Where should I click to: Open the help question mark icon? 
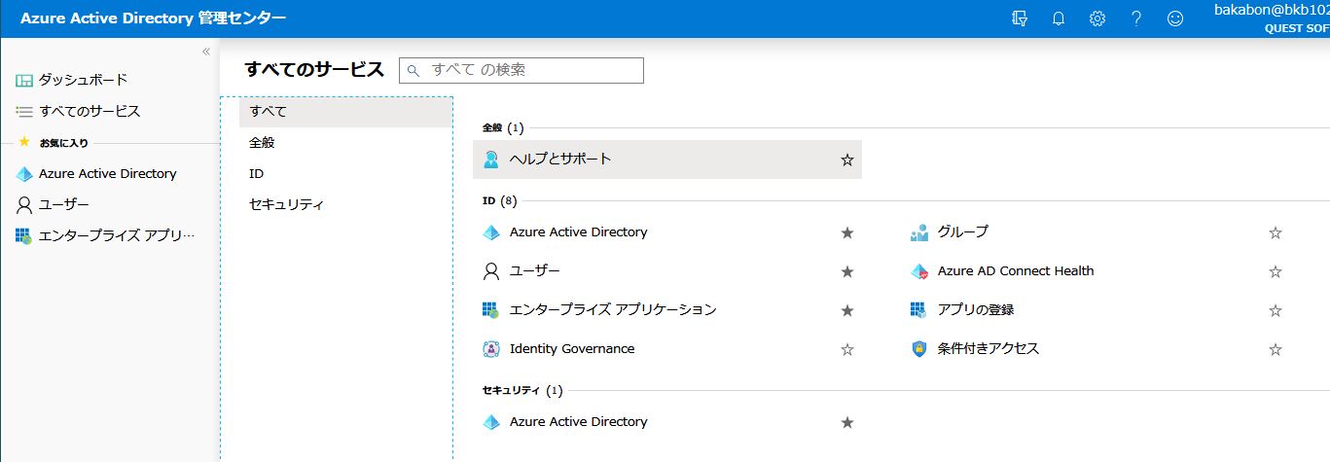click(x=1136, y=18)
